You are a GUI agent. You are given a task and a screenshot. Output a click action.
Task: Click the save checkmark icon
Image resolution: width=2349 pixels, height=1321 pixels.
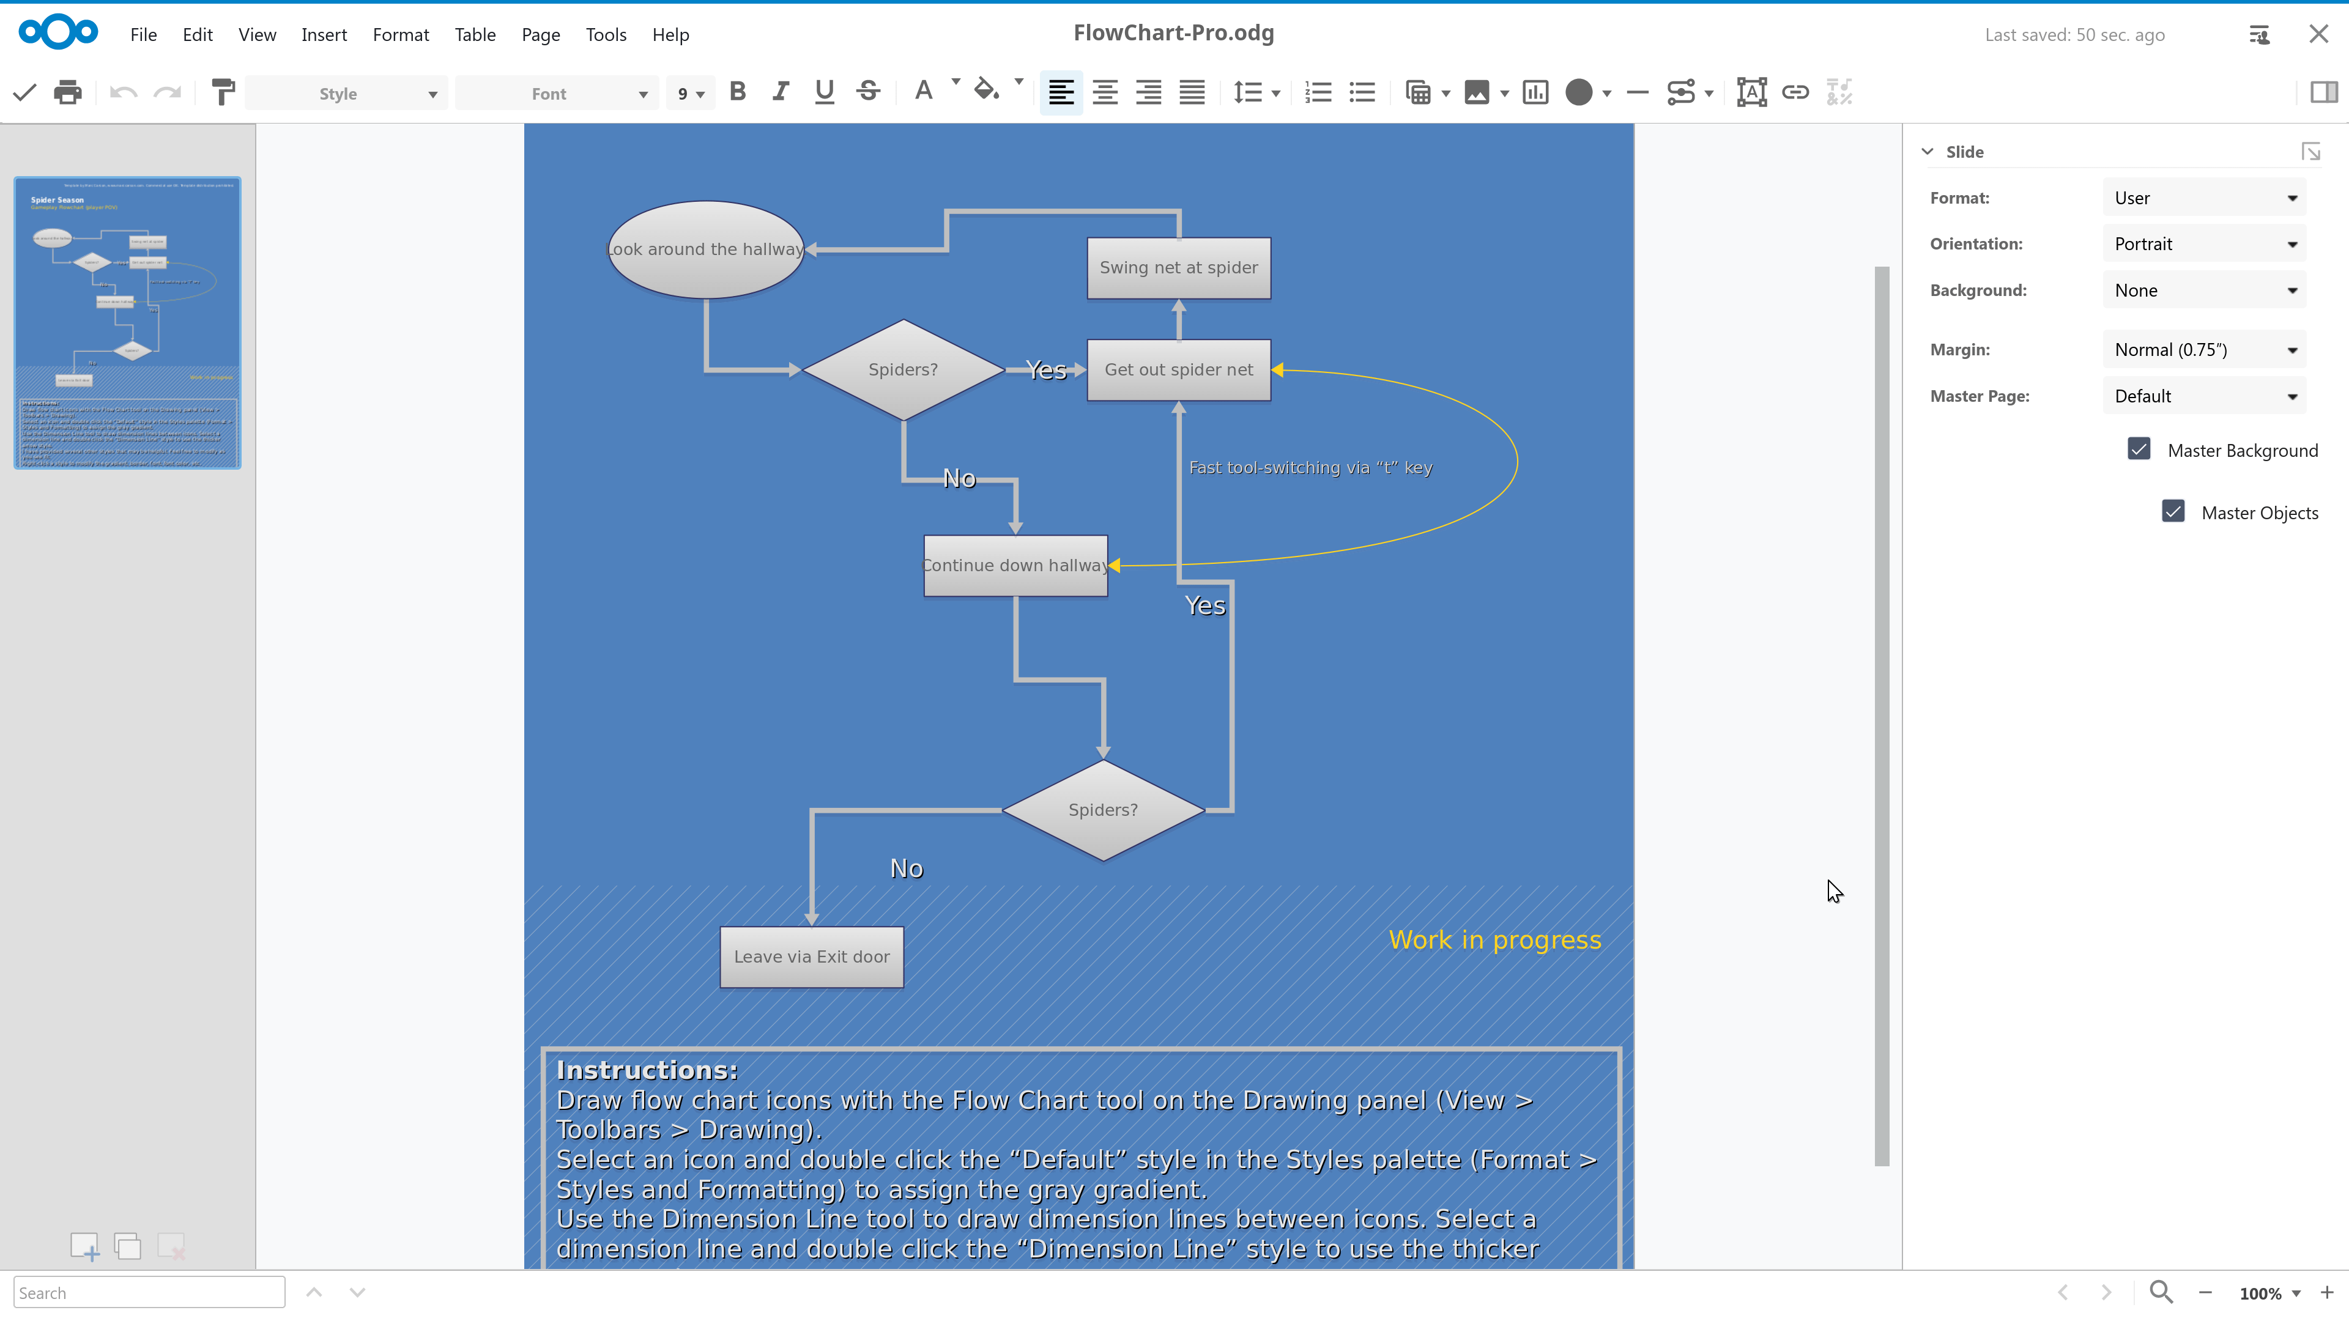(24, 92)
